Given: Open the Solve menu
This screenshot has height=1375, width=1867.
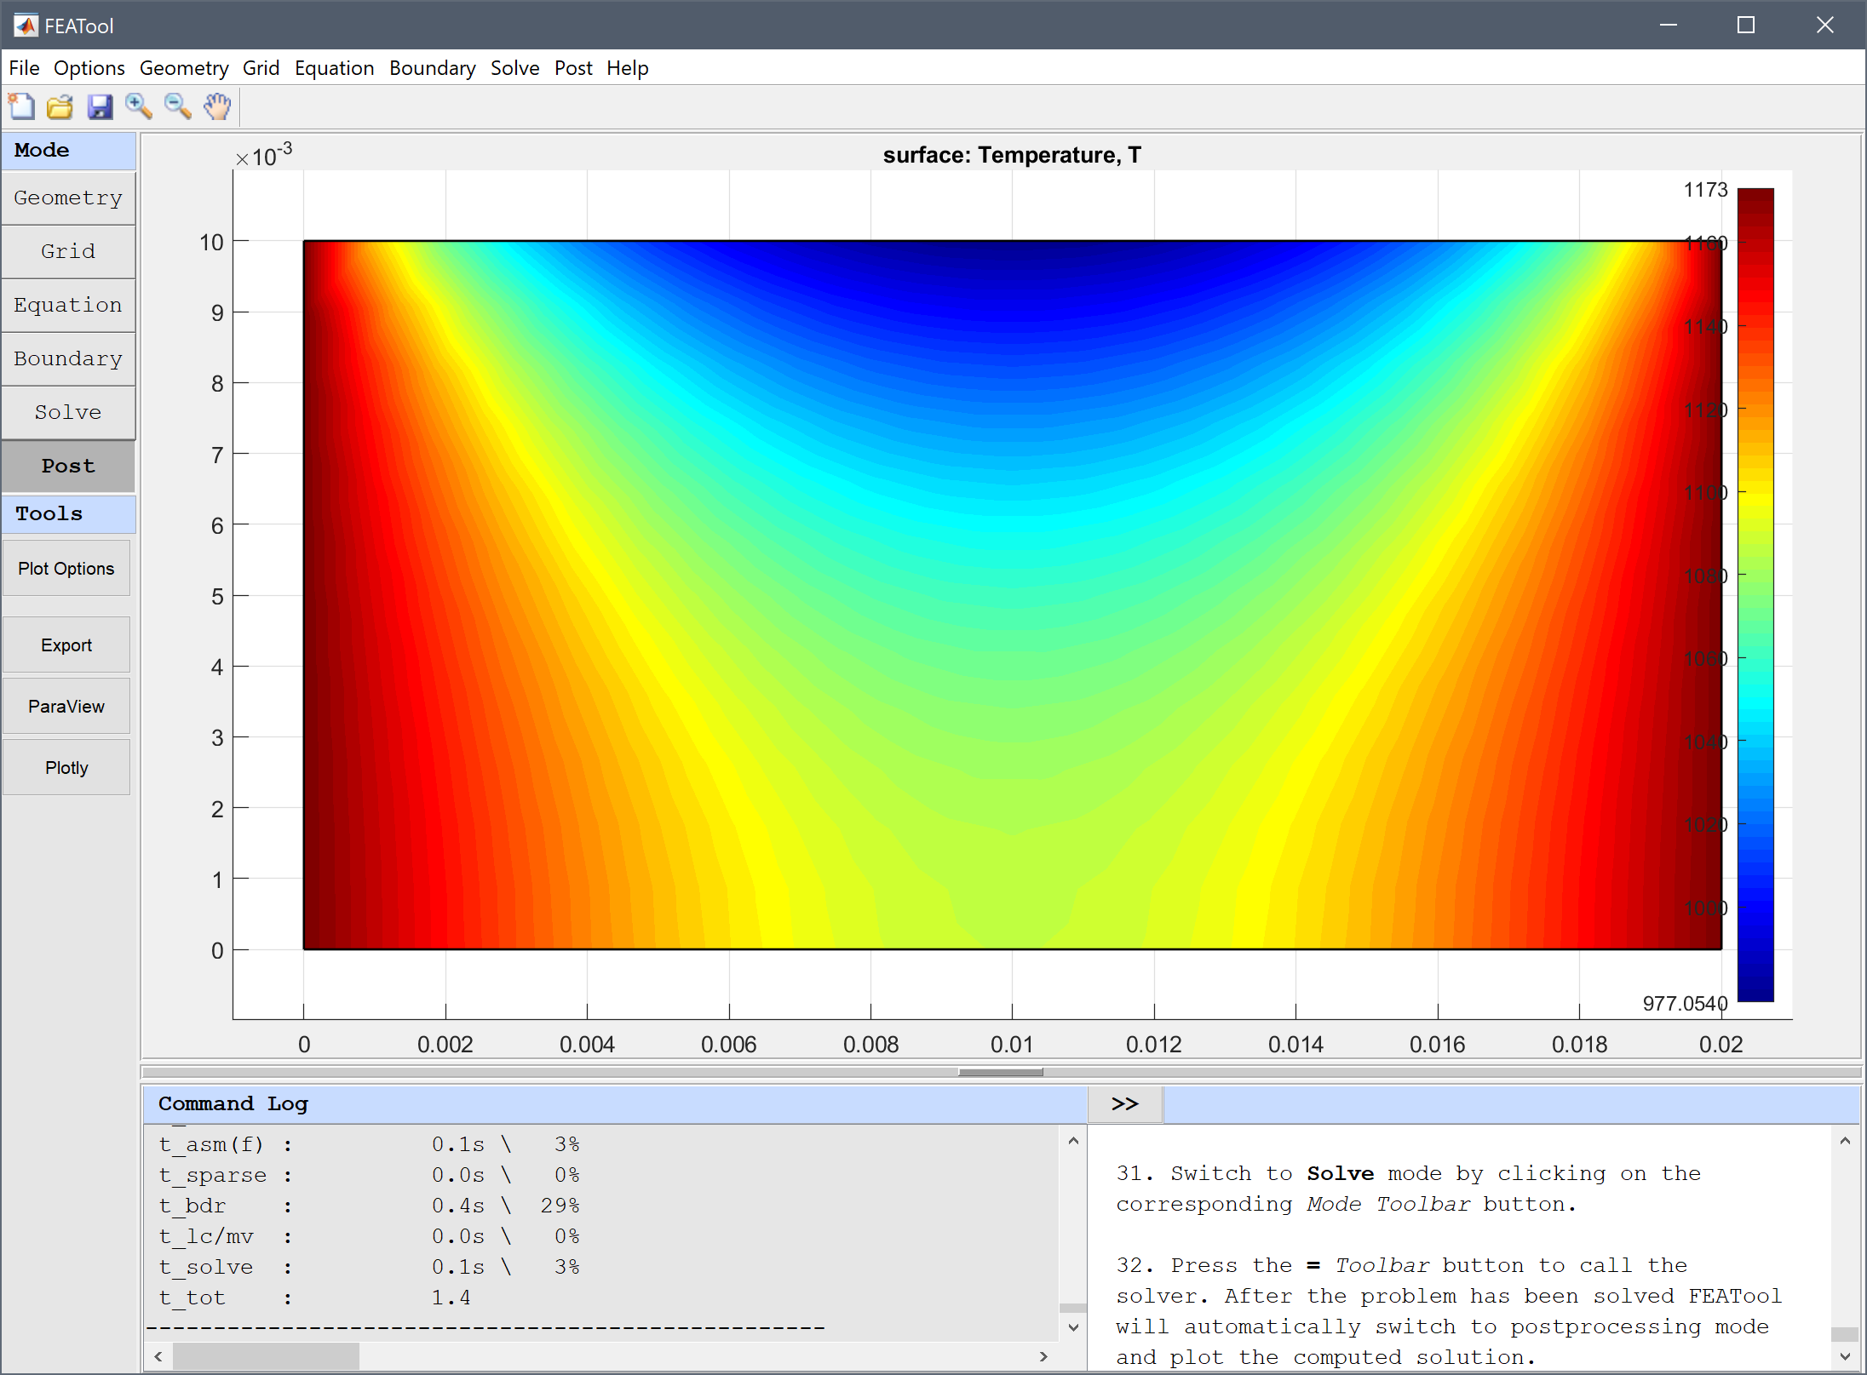Looking at the screenshot, I should (515, 68).
